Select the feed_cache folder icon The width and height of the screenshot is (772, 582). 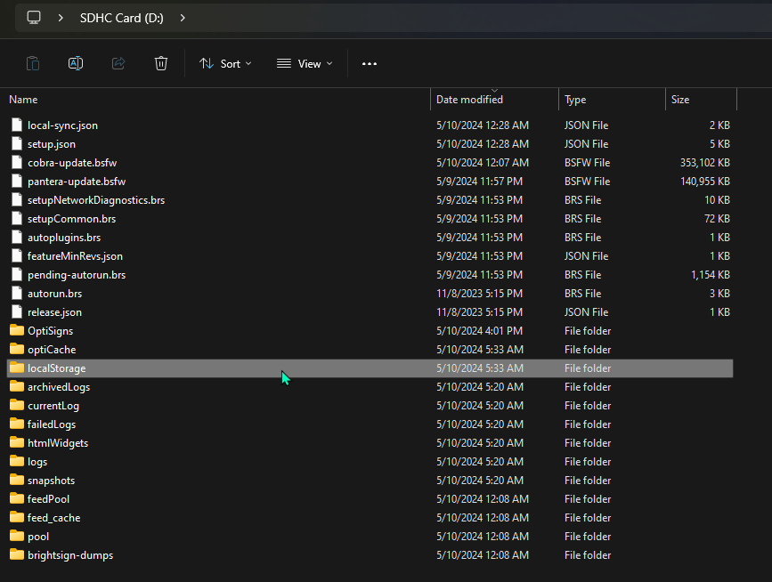click(17, 517)
